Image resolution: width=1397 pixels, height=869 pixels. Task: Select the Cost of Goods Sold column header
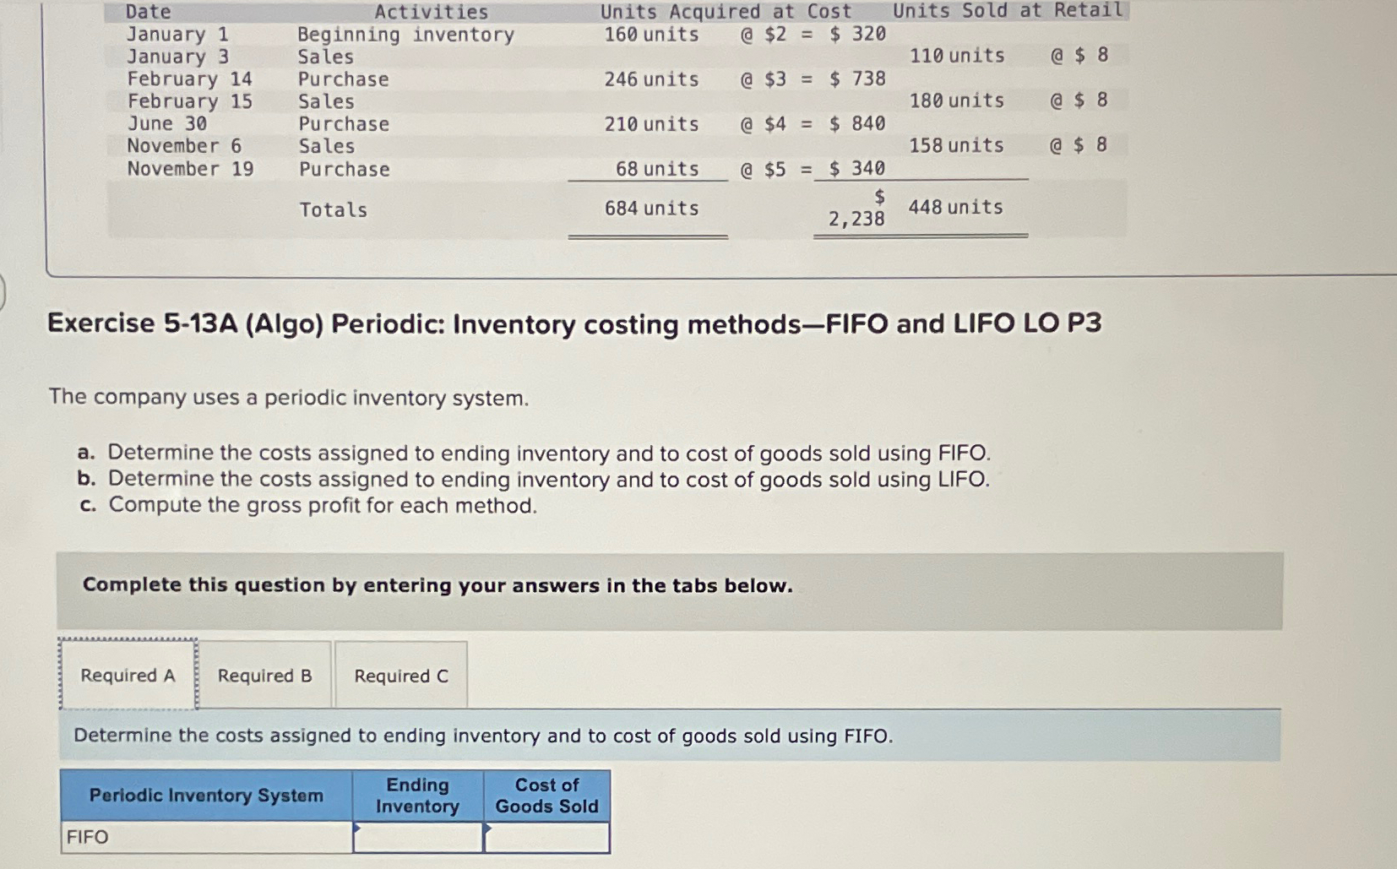[x=546, y=796]
